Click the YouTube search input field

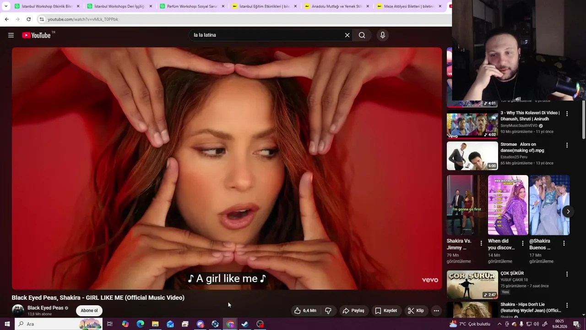tap(268, 35)
